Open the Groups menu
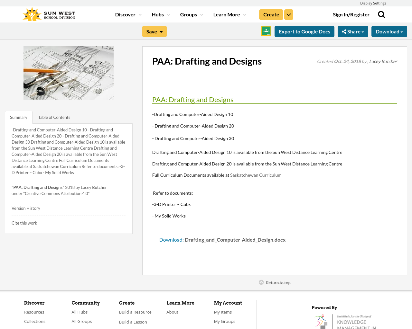 192,14
